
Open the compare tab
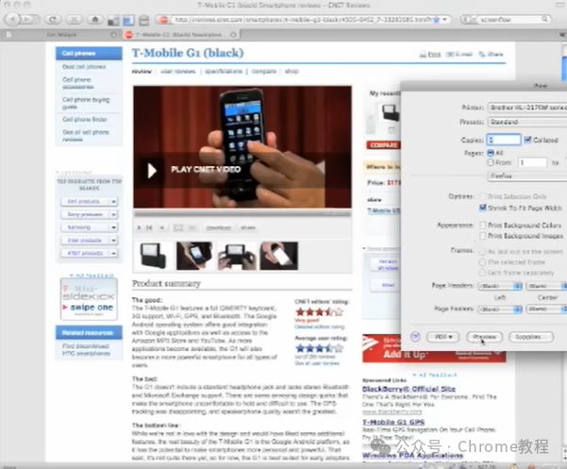click(264, 71)
